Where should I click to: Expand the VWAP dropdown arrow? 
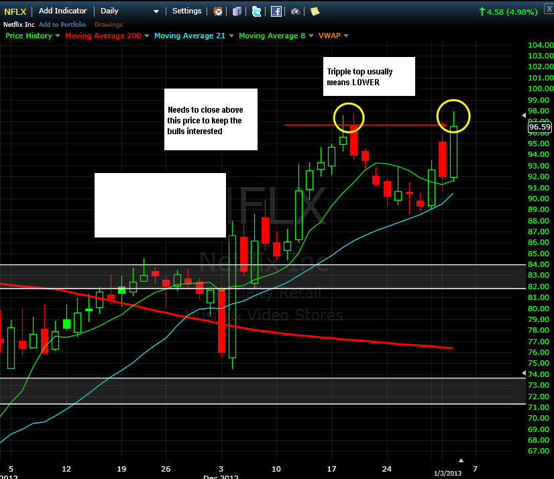346,36
